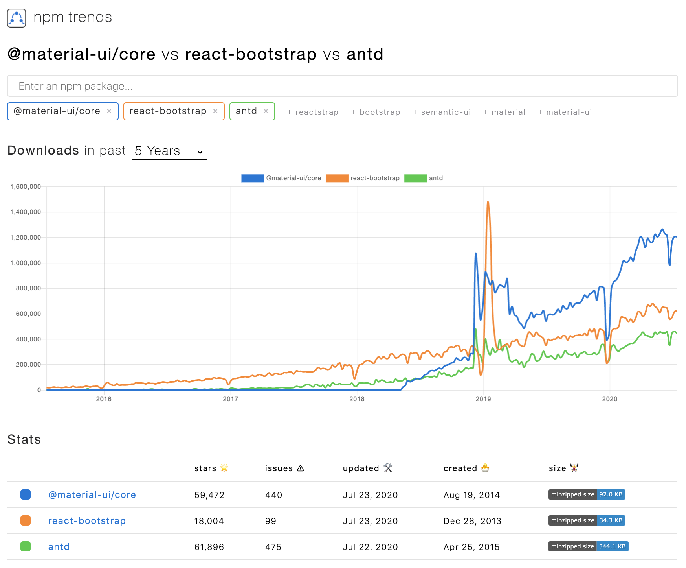
Task: Add the bootstrap suggested package
Action: click(376, 112)
